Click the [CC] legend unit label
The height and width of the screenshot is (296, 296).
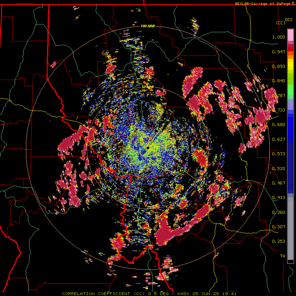pos(281,23)
